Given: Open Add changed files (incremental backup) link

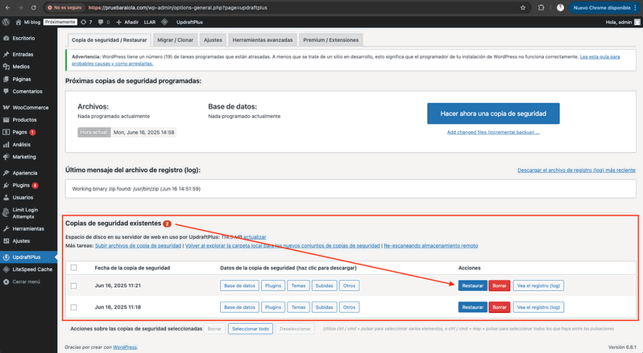Looking at the screenshot, I should click(x=493, y=132).
